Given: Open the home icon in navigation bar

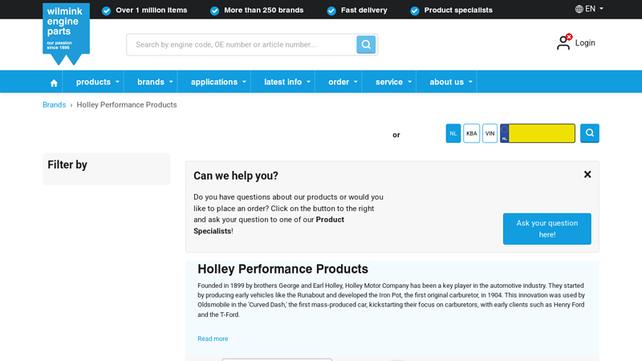Looking at the screenshot, I should pos(54,83).
